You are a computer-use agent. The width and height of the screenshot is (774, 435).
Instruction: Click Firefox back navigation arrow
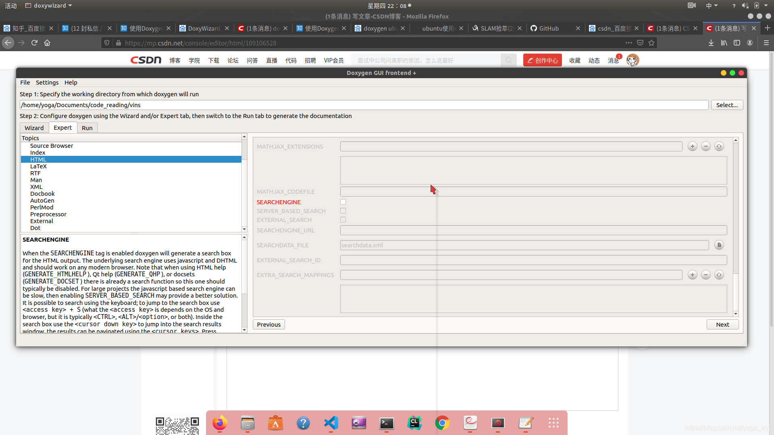(8, 43)
